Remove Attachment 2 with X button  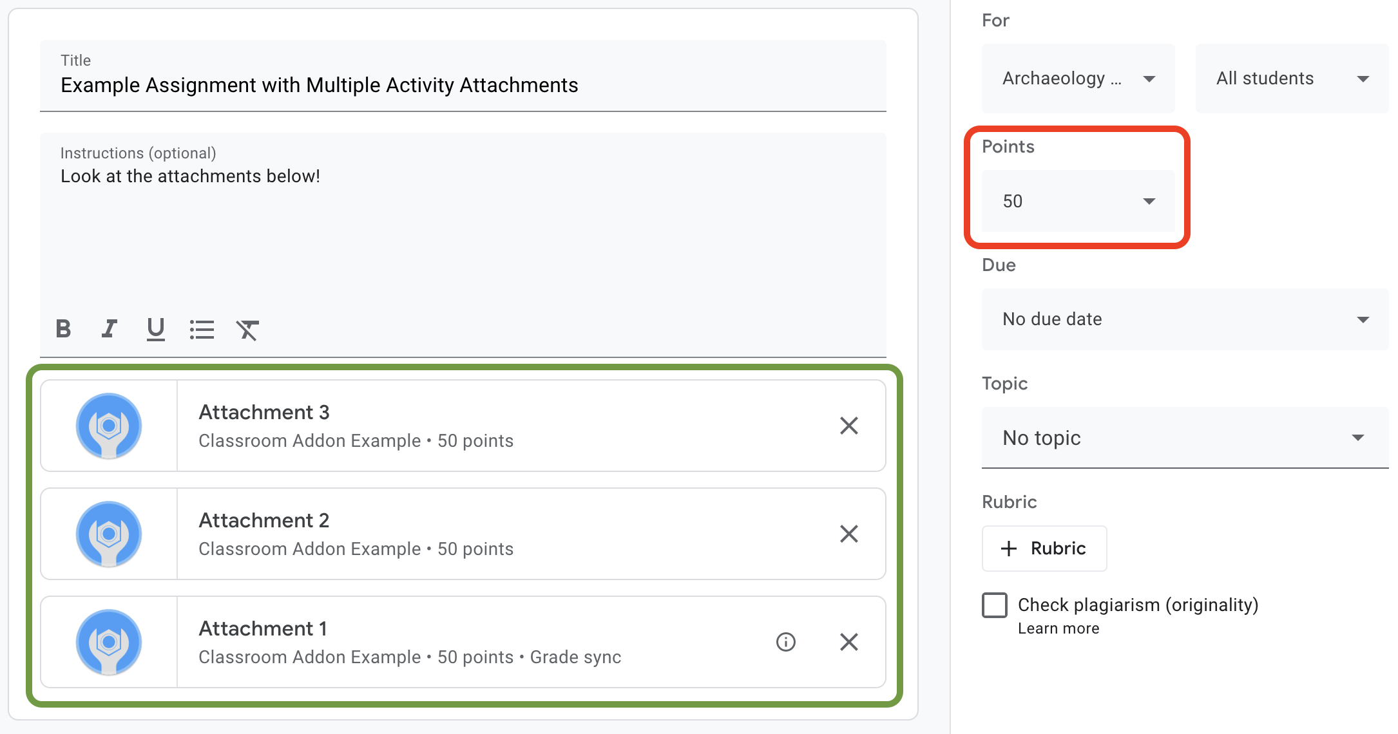tap(849, 533)
